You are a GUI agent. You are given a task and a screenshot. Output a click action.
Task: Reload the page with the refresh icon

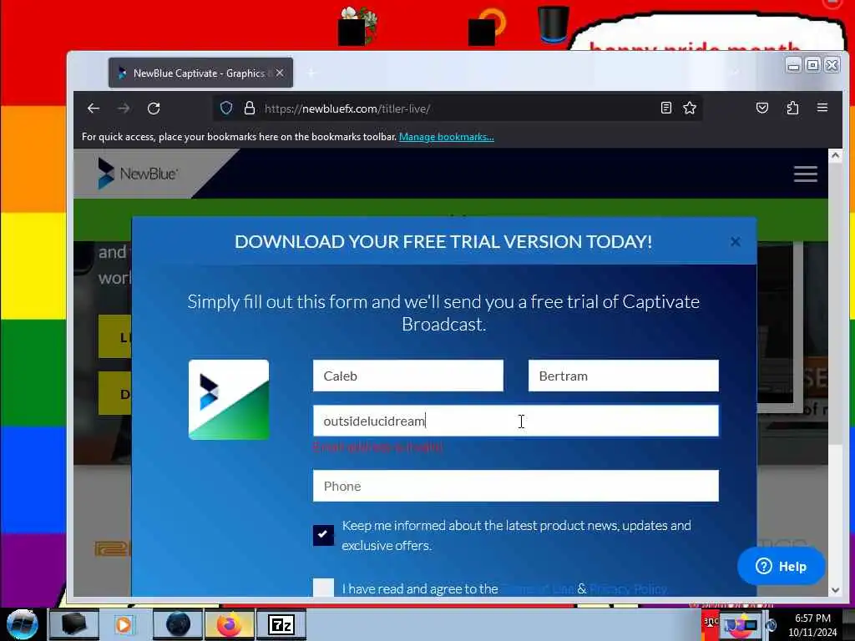(x=154, y=109)
